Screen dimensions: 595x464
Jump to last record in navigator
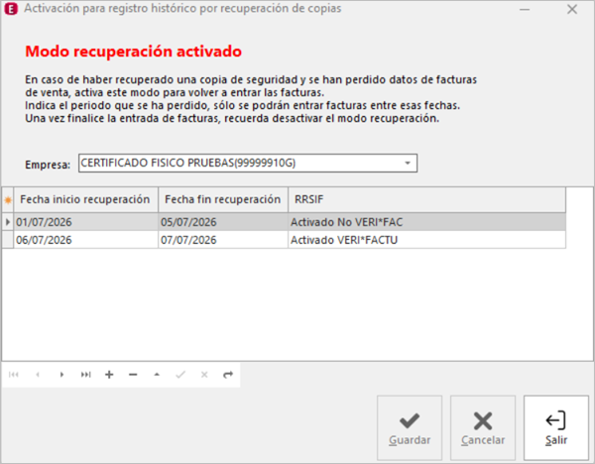pyautogui.click(x=85, y=375)
